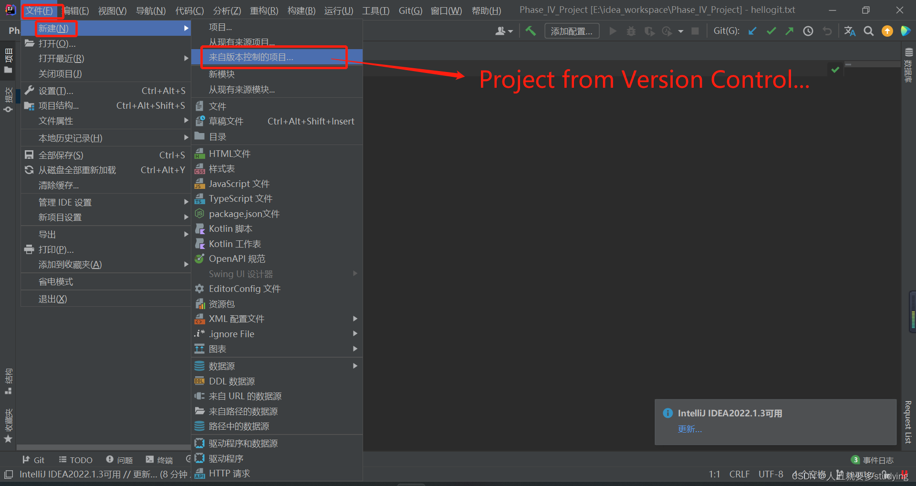
Task: Click the Rollback undo icon
Action: (x=827, y=31)
